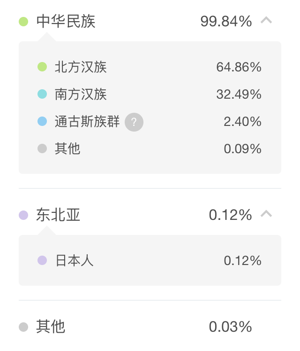
Task: Click the 99.84% value for 中华民族
Action: (x=226, y=22)
